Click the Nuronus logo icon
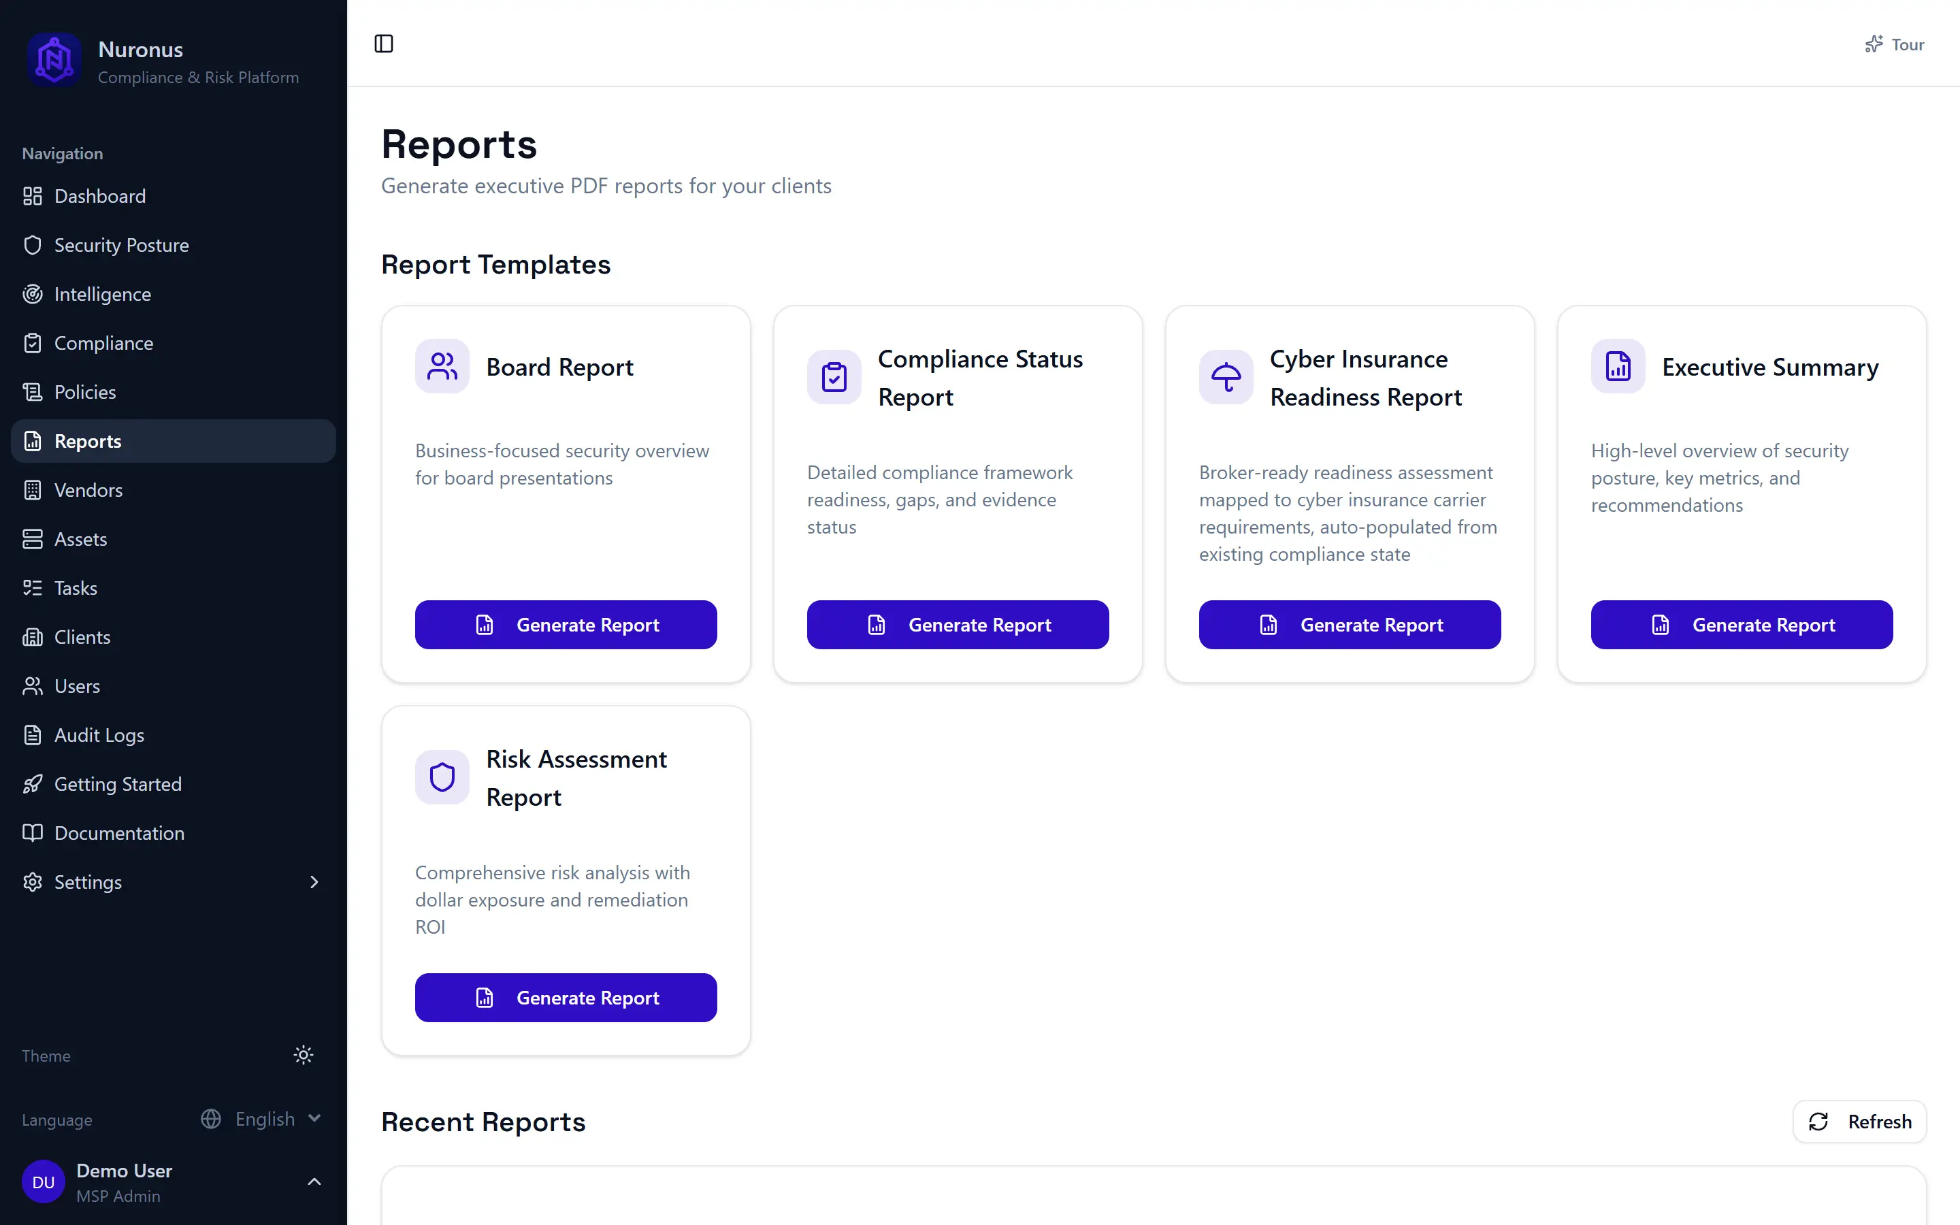The image size is (1960, 1225). (x=54, y=60)
